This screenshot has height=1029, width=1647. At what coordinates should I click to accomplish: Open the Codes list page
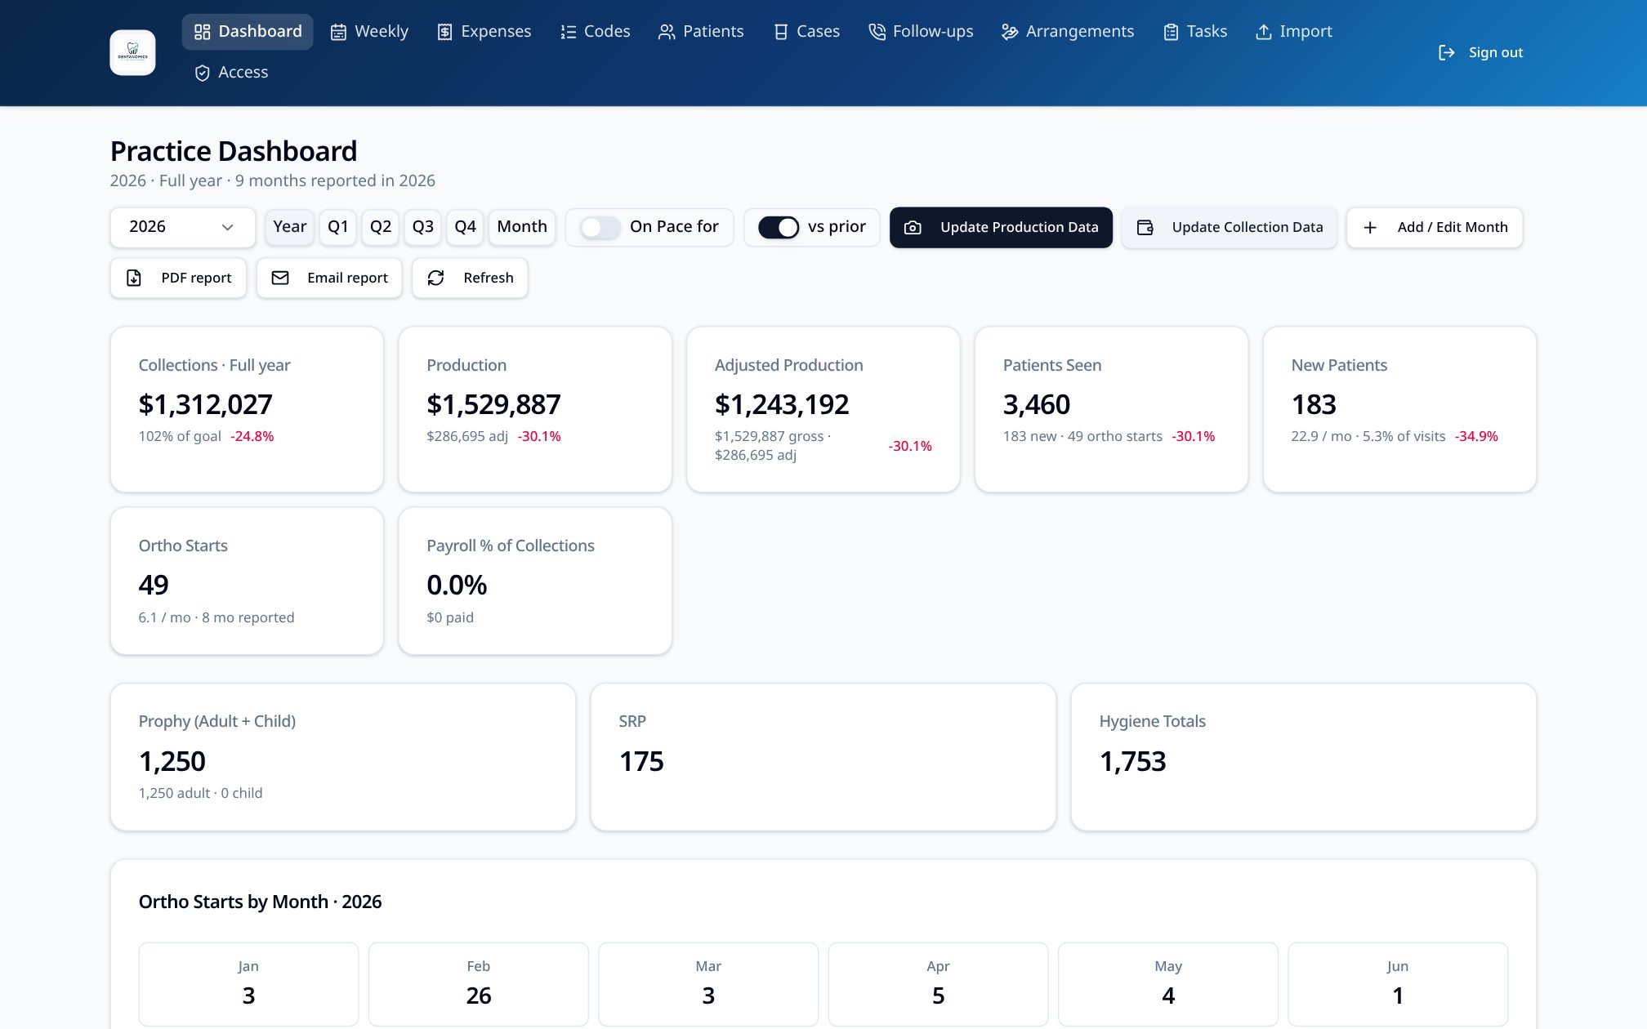[x=595, y=31]
